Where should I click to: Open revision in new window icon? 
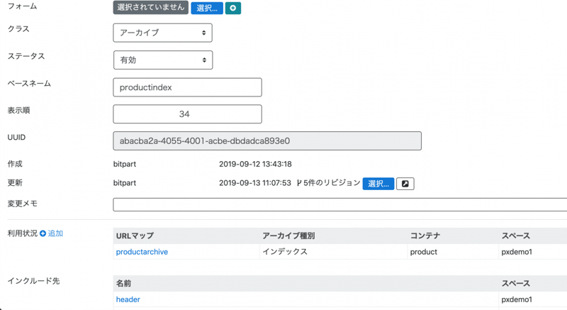(405, 184)
